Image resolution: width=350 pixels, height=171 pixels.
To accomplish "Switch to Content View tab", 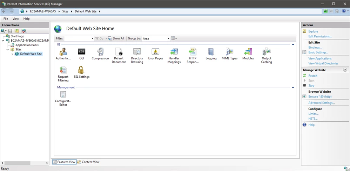I will click(x=88, y=162).
